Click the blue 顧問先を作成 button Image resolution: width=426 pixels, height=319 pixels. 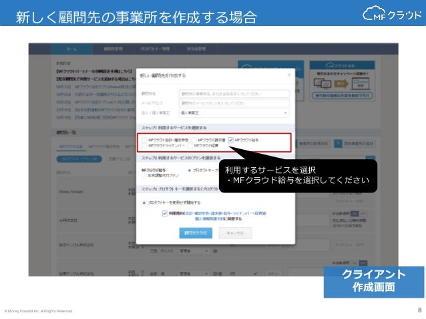pos(196,233)
